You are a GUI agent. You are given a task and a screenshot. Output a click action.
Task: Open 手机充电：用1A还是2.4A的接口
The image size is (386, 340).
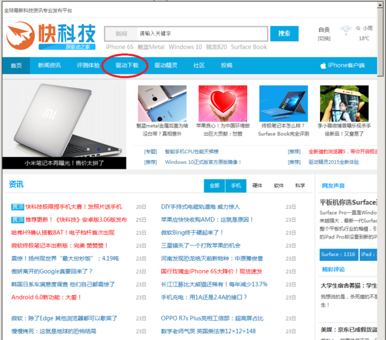click(x=204, y=298)
